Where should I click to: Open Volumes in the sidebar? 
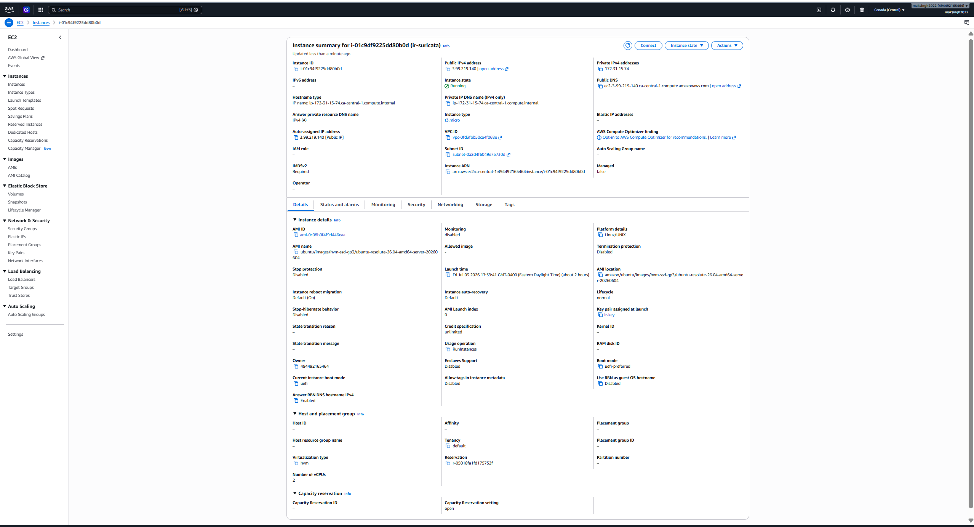[16, 194]
